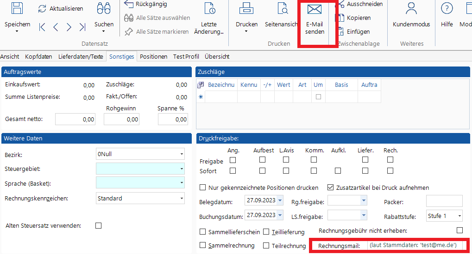Click the Speichern save icon
This screenshot has height=254, width=472.
(17, 8)
